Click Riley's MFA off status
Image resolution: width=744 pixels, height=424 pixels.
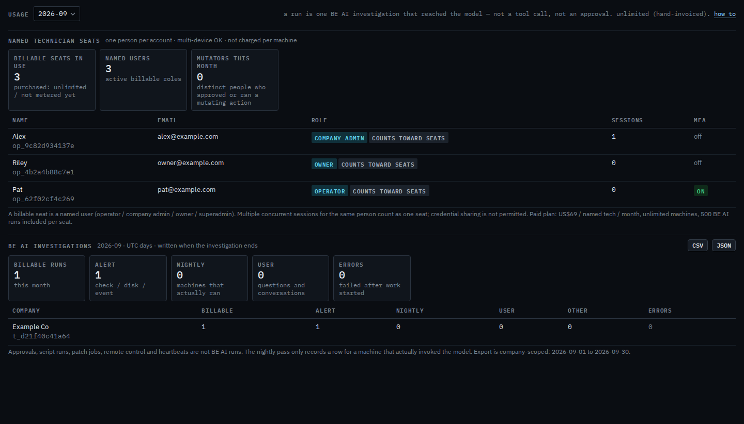(x=698, y=163)
